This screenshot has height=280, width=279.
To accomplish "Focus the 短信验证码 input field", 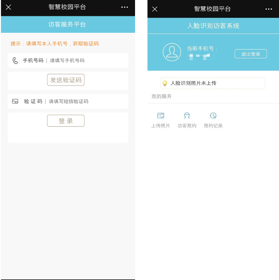I will [68, 101].
